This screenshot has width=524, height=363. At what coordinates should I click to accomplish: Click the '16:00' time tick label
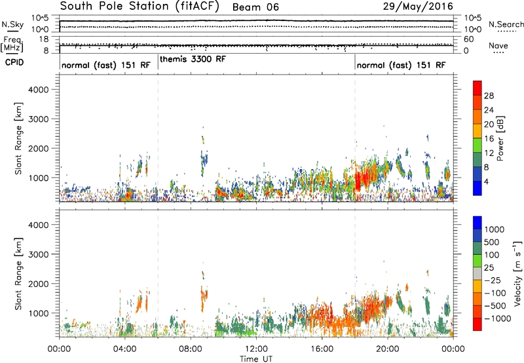(322, 349)
